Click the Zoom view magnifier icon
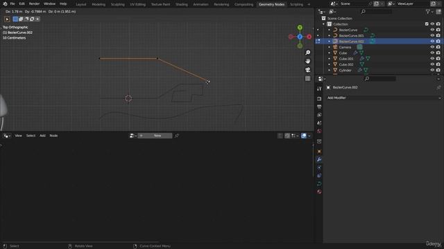Viewport: 444px width, 249px height. 308,53
